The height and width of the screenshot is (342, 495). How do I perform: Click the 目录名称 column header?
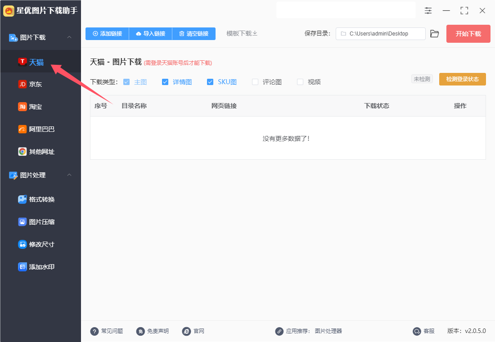tap(134, 106)
